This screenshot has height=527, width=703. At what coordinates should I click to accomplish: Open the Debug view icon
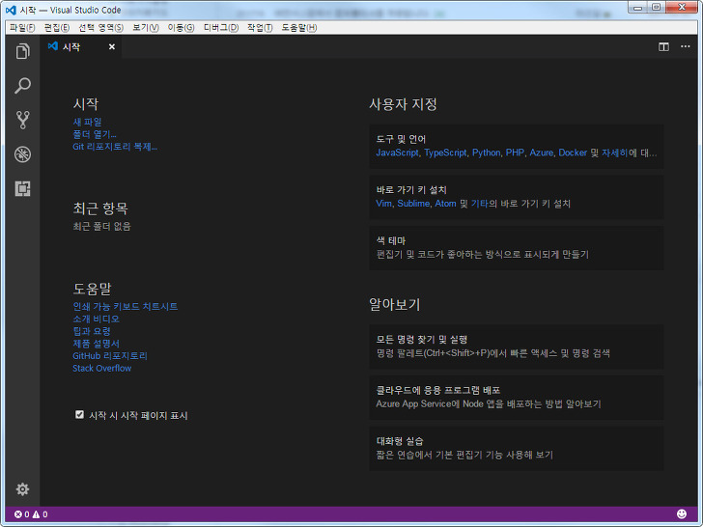coord(22,154)
